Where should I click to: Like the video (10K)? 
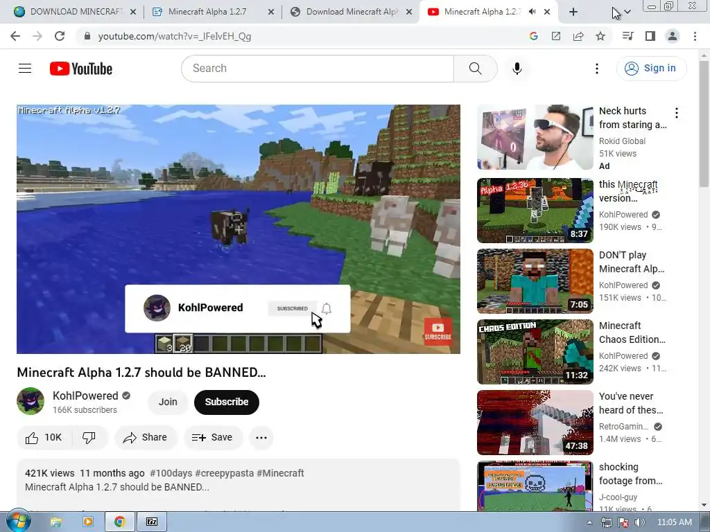[x=44, y=438]
